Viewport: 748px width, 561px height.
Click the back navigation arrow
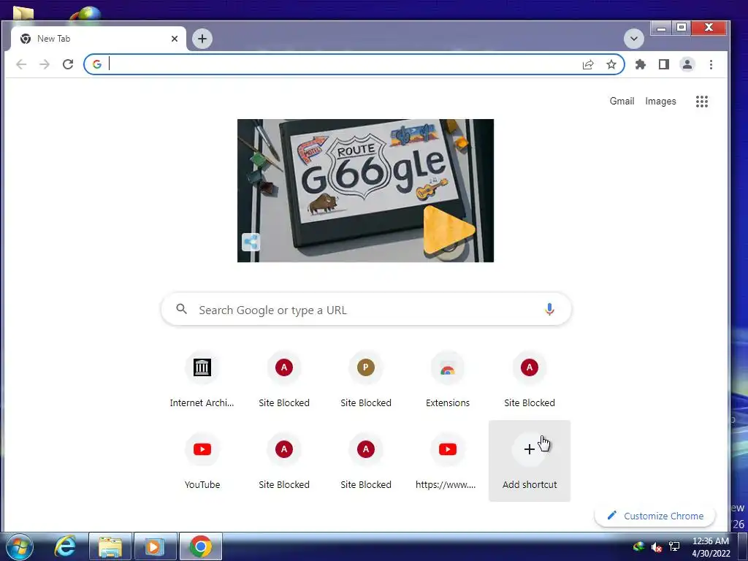21,64
